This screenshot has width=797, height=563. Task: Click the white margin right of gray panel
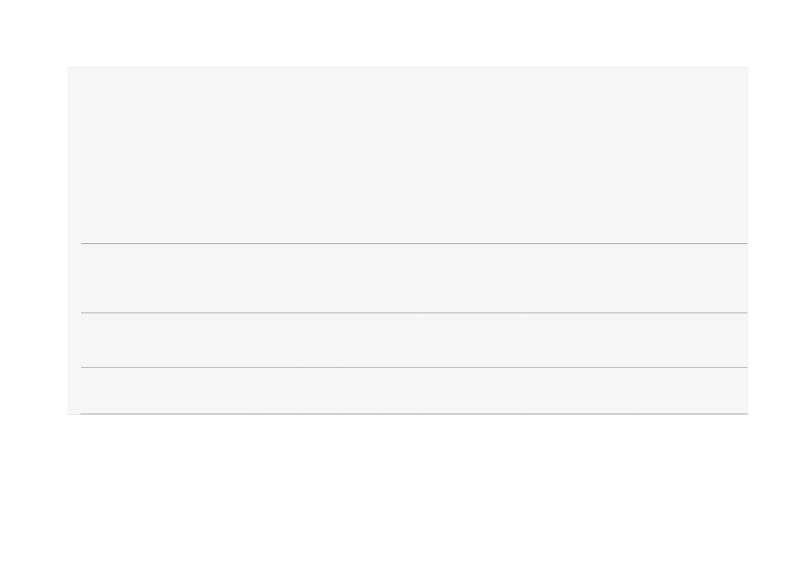coord(772,240)
